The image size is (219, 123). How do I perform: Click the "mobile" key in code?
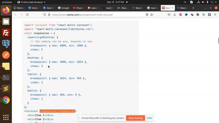(32, 91)
